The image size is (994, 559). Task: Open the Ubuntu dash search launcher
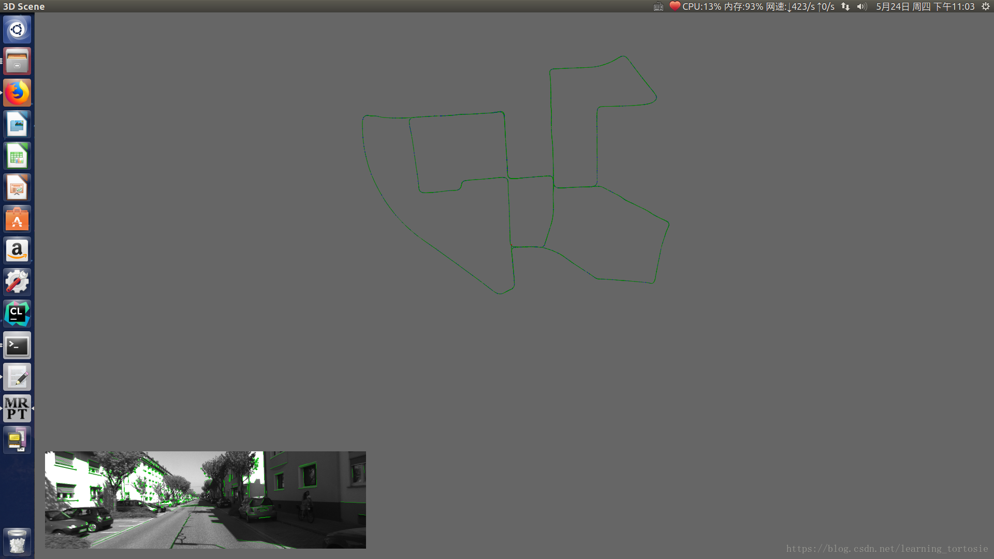click(17, 30)
